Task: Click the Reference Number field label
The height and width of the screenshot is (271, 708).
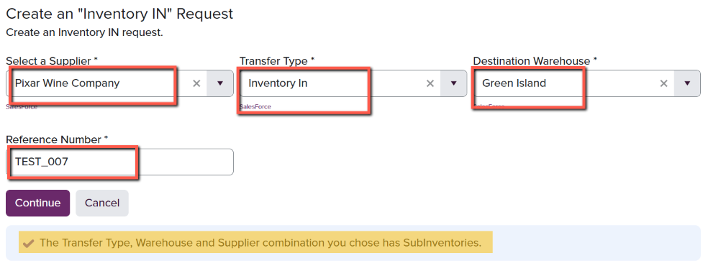Action: pyautogui.click(x=57, y=139)
